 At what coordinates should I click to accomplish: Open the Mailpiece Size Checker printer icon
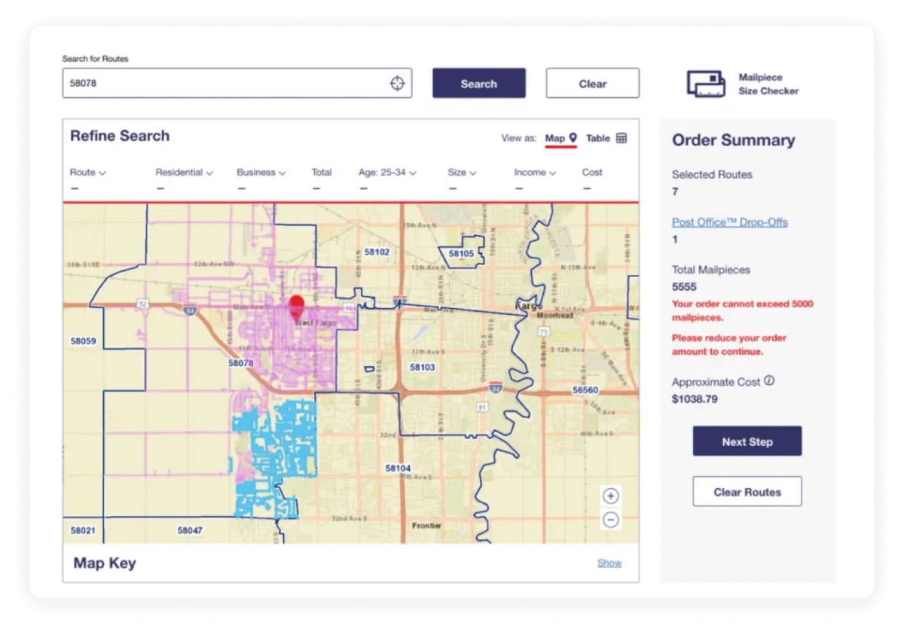707,83
